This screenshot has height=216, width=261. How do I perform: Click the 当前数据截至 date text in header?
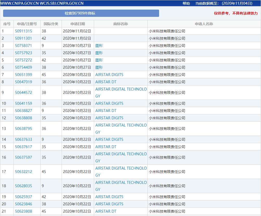pyautogui.click(x=224, y=3)
